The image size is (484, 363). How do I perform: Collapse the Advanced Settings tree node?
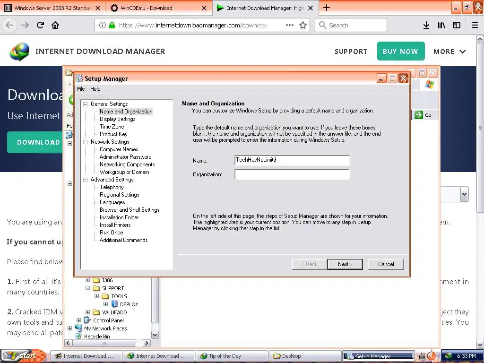[x=86, y=180]
